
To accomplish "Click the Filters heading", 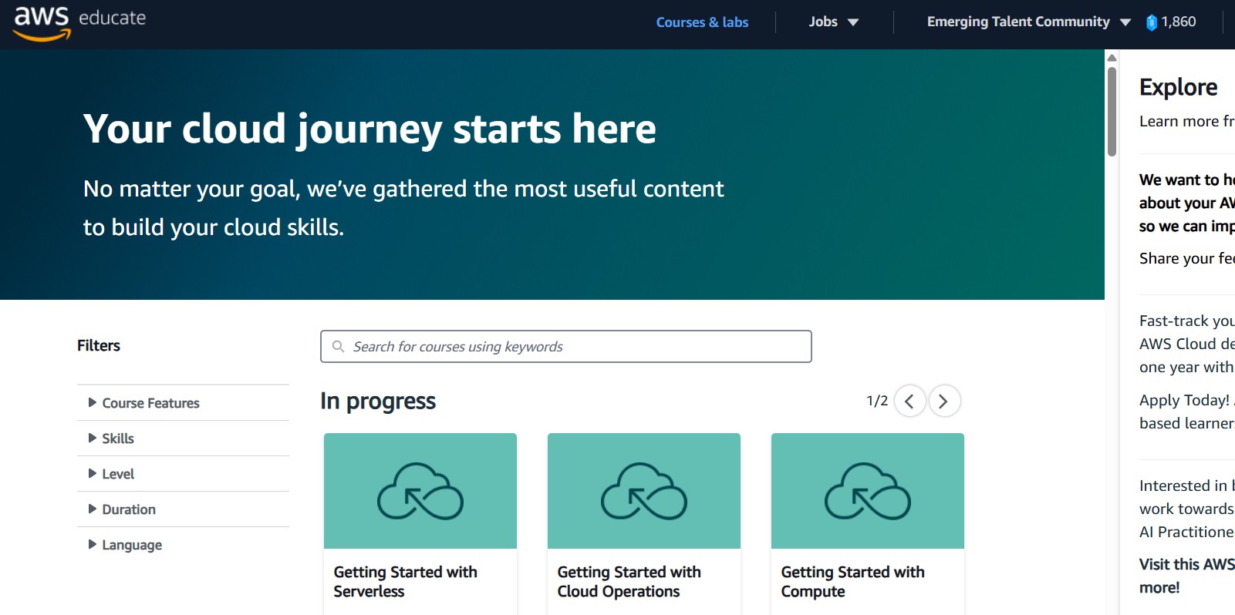I will click(99, 345).
